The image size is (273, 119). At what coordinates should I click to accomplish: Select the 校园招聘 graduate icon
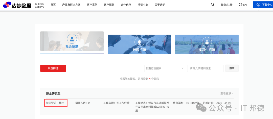point(139,42)
